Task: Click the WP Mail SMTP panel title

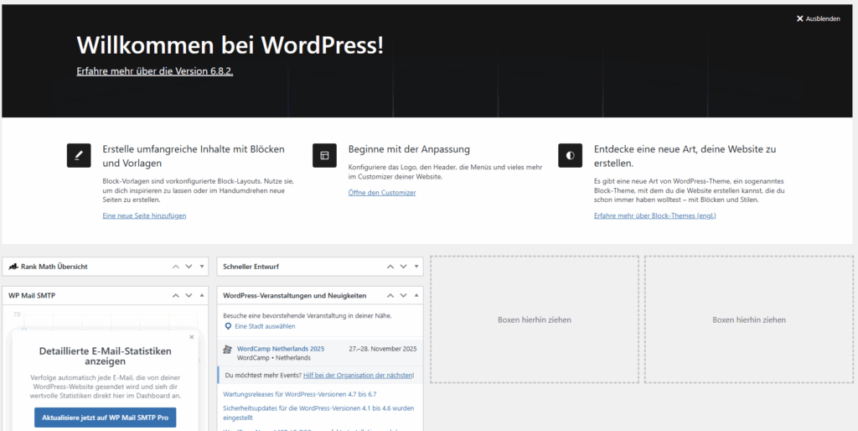Action: (32, 296)
